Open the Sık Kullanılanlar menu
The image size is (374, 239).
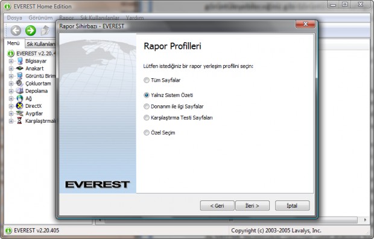coord(100,18)
